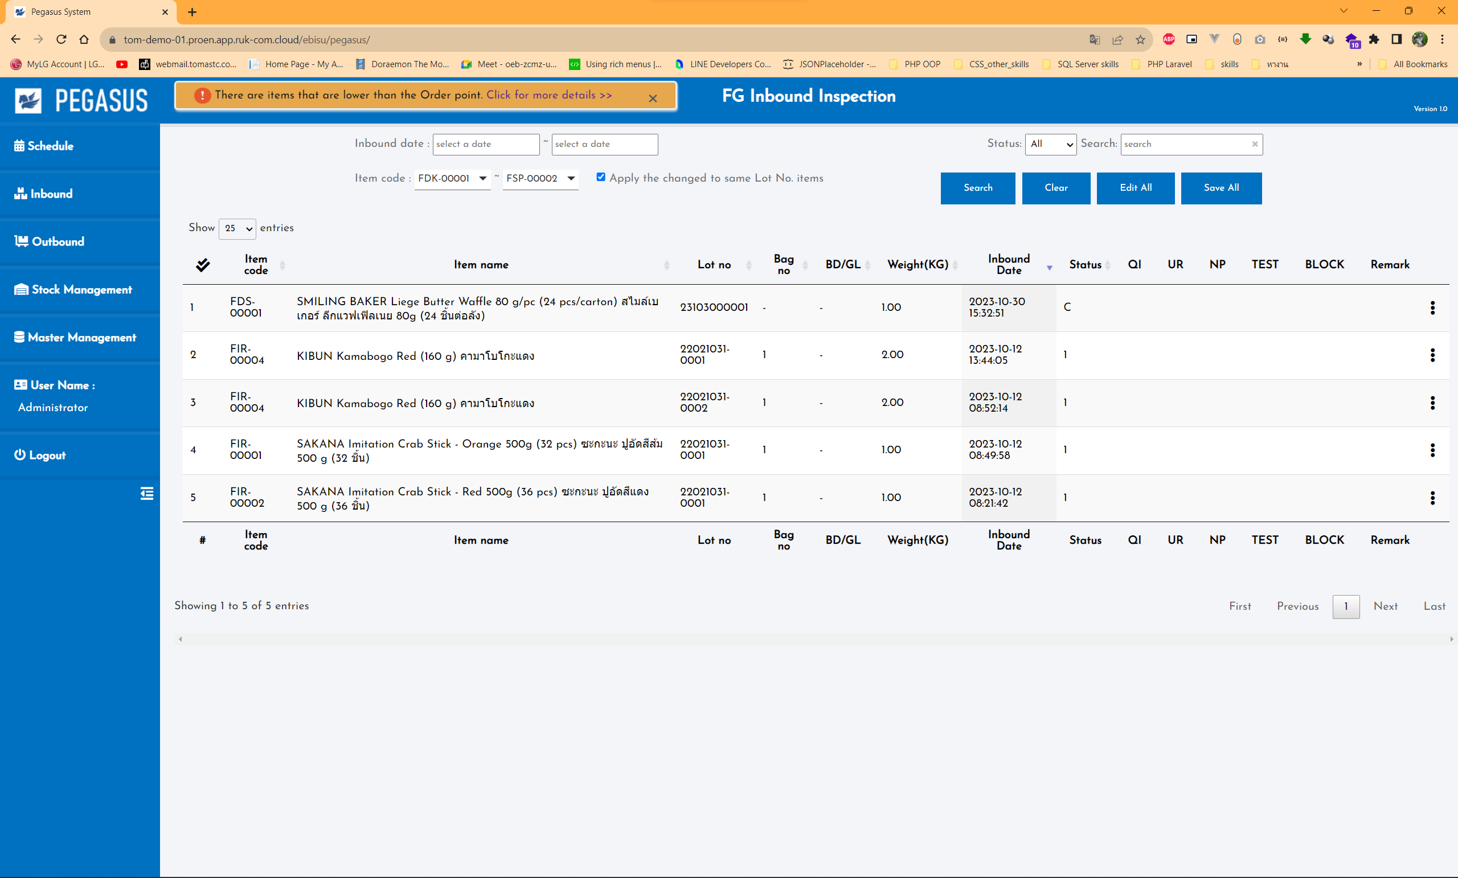Click the Pegasus logo icon
The image size is (1458, 878).
point(28,100)
